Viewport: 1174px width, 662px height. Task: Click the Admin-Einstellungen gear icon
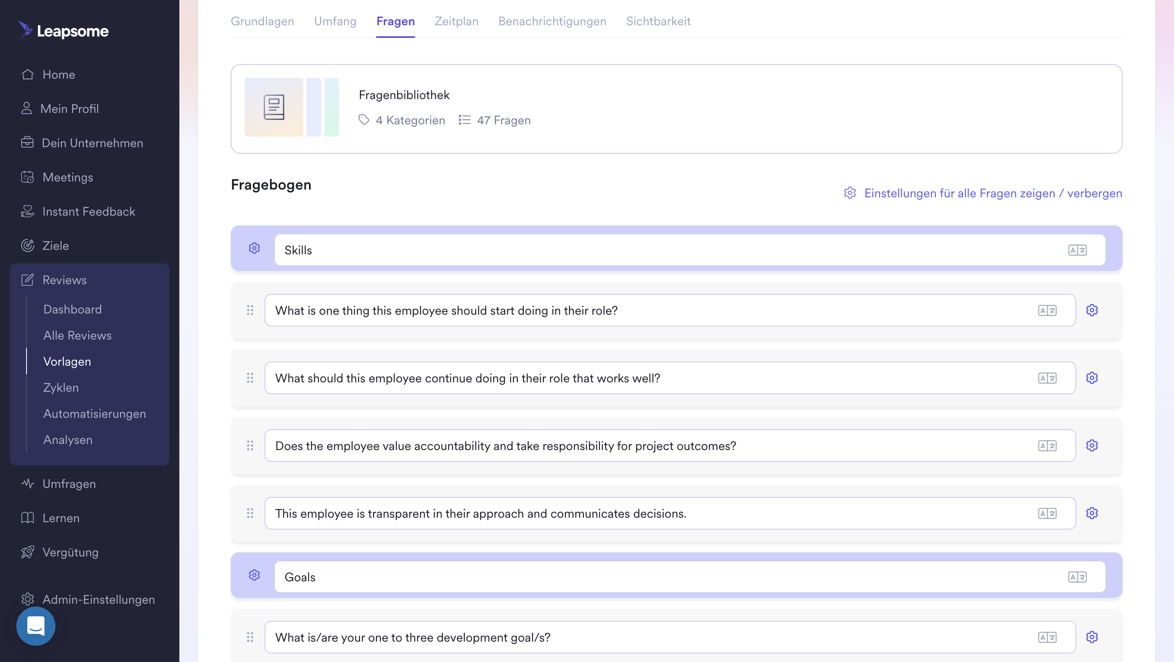click(27, 599)
